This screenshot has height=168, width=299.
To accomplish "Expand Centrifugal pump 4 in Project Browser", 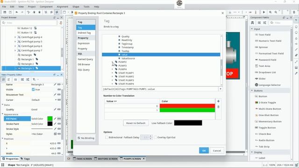I will [x=15, y=37].
